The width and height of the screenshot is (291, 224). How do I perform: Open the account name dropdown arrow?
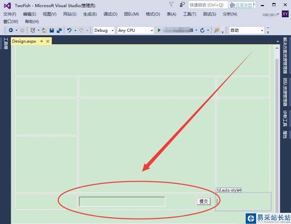click(x=278, y=14)
